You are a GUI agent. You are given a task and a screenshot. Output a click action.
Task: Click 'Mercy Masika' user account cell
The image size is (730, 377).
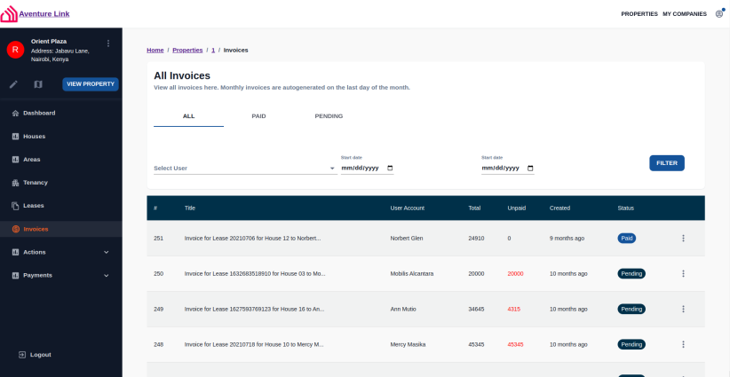[x=408, y=344]
